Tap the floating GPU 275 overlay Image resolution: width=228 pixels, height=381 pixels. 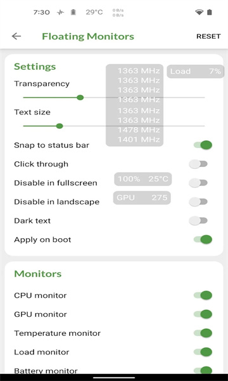[142, 197]
